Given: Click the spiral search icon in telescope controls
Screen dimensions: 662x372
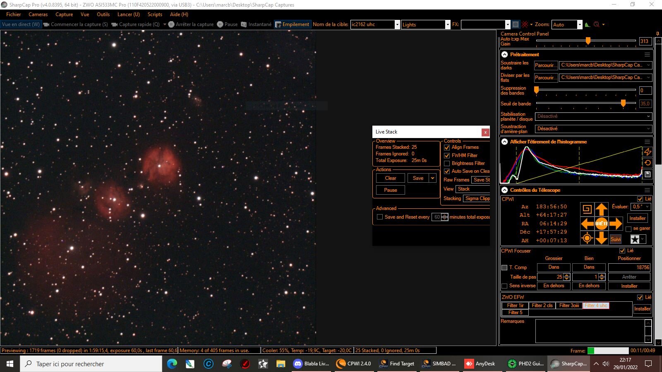Looking at the screenshot, I should 587,209.
